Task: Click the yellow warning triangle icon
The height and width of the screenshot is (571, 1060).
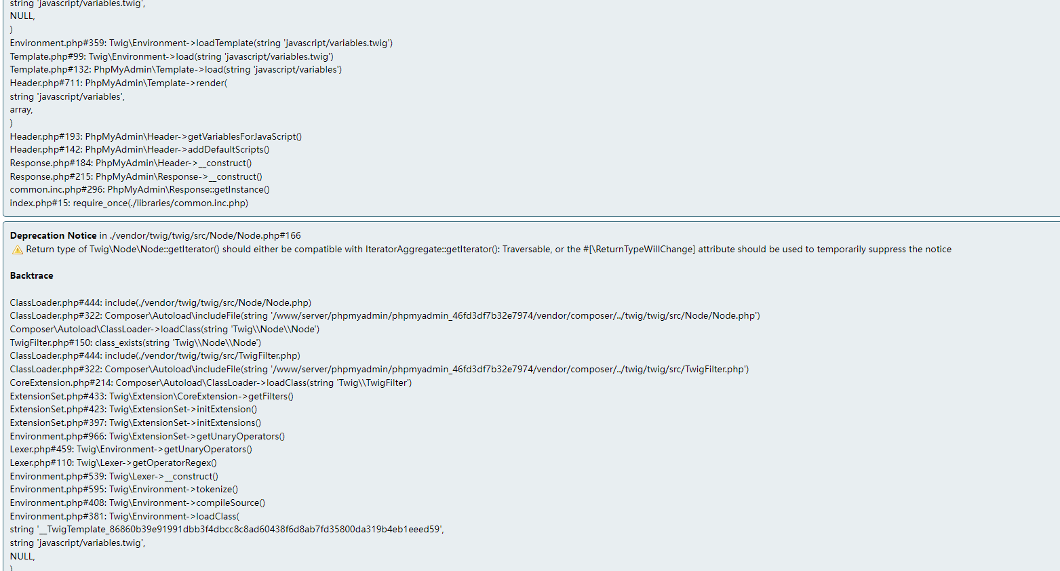Action: click(18, 250)
